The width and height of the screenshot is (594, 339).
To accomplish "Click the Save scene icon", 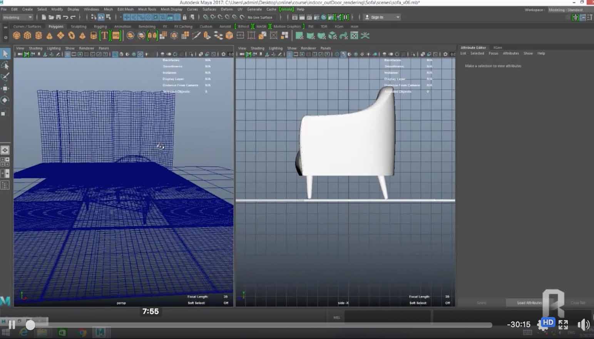I will [x=59, y=17].
